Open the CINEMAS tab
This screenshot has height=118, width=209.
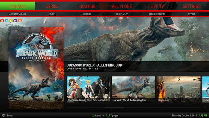(x=17, y=6)
